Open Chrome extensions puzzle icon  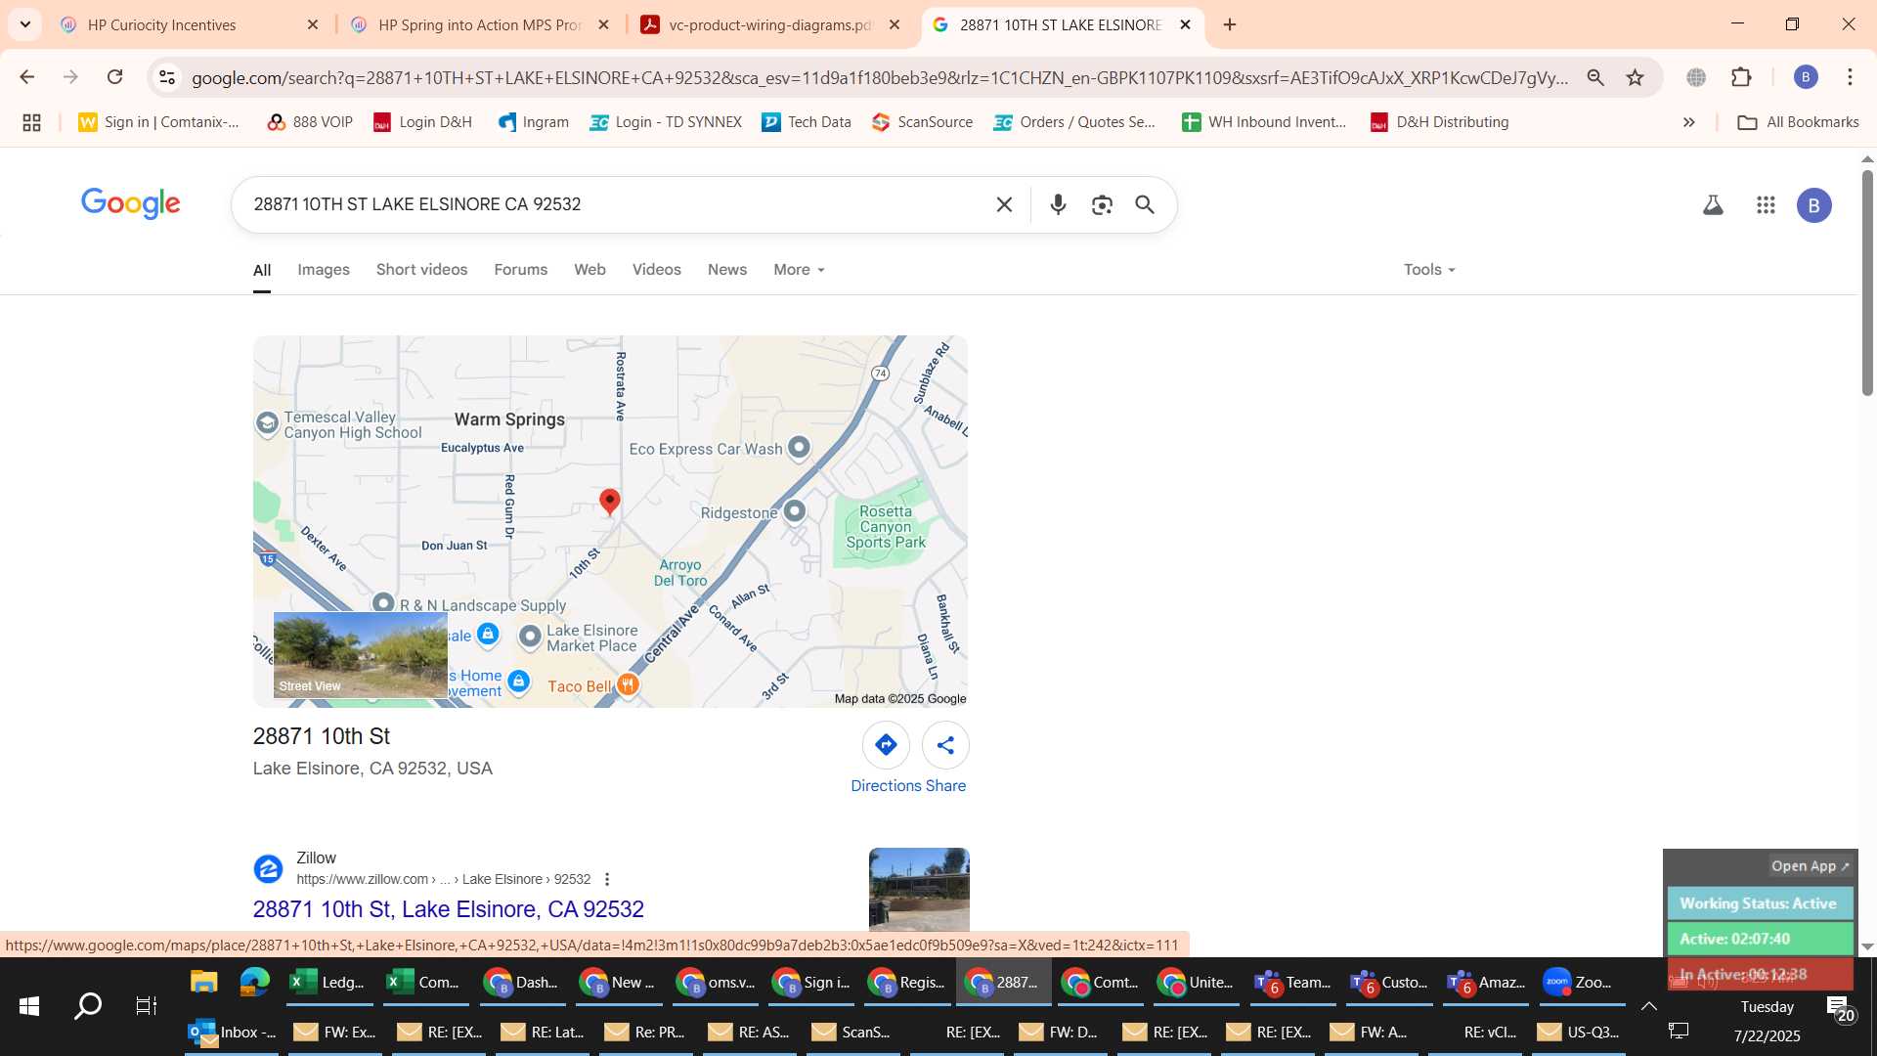1741,77
